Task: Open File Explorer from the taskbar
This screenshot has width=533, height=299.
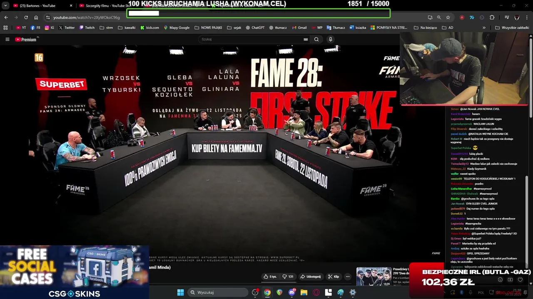Action: point(304,292)
